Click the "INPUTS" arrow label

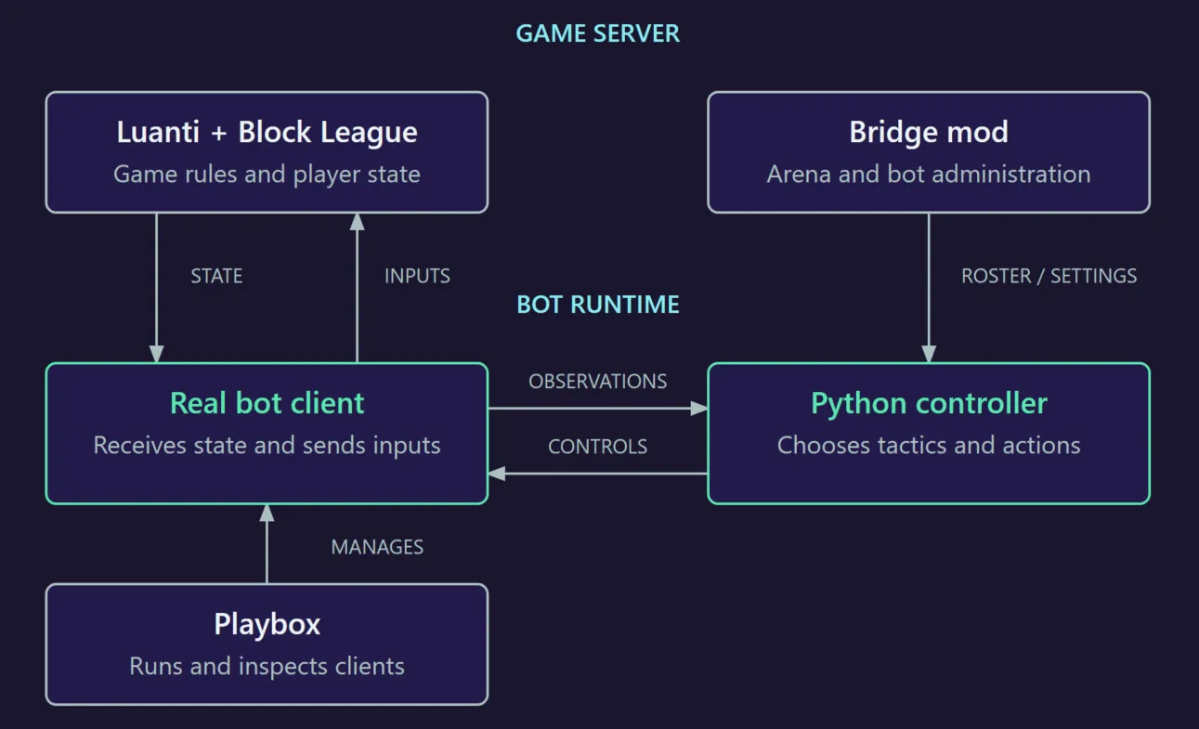417,276
